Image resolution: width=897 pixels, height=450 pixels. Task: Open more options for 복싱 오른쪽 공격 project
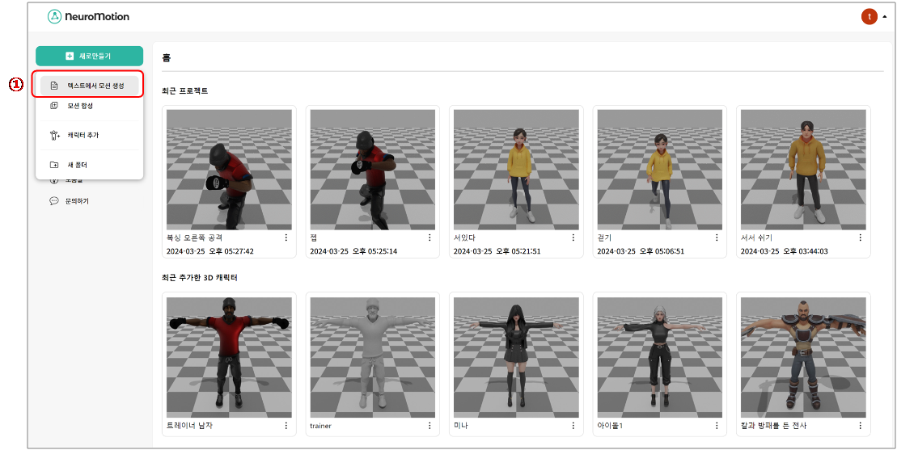286,238
